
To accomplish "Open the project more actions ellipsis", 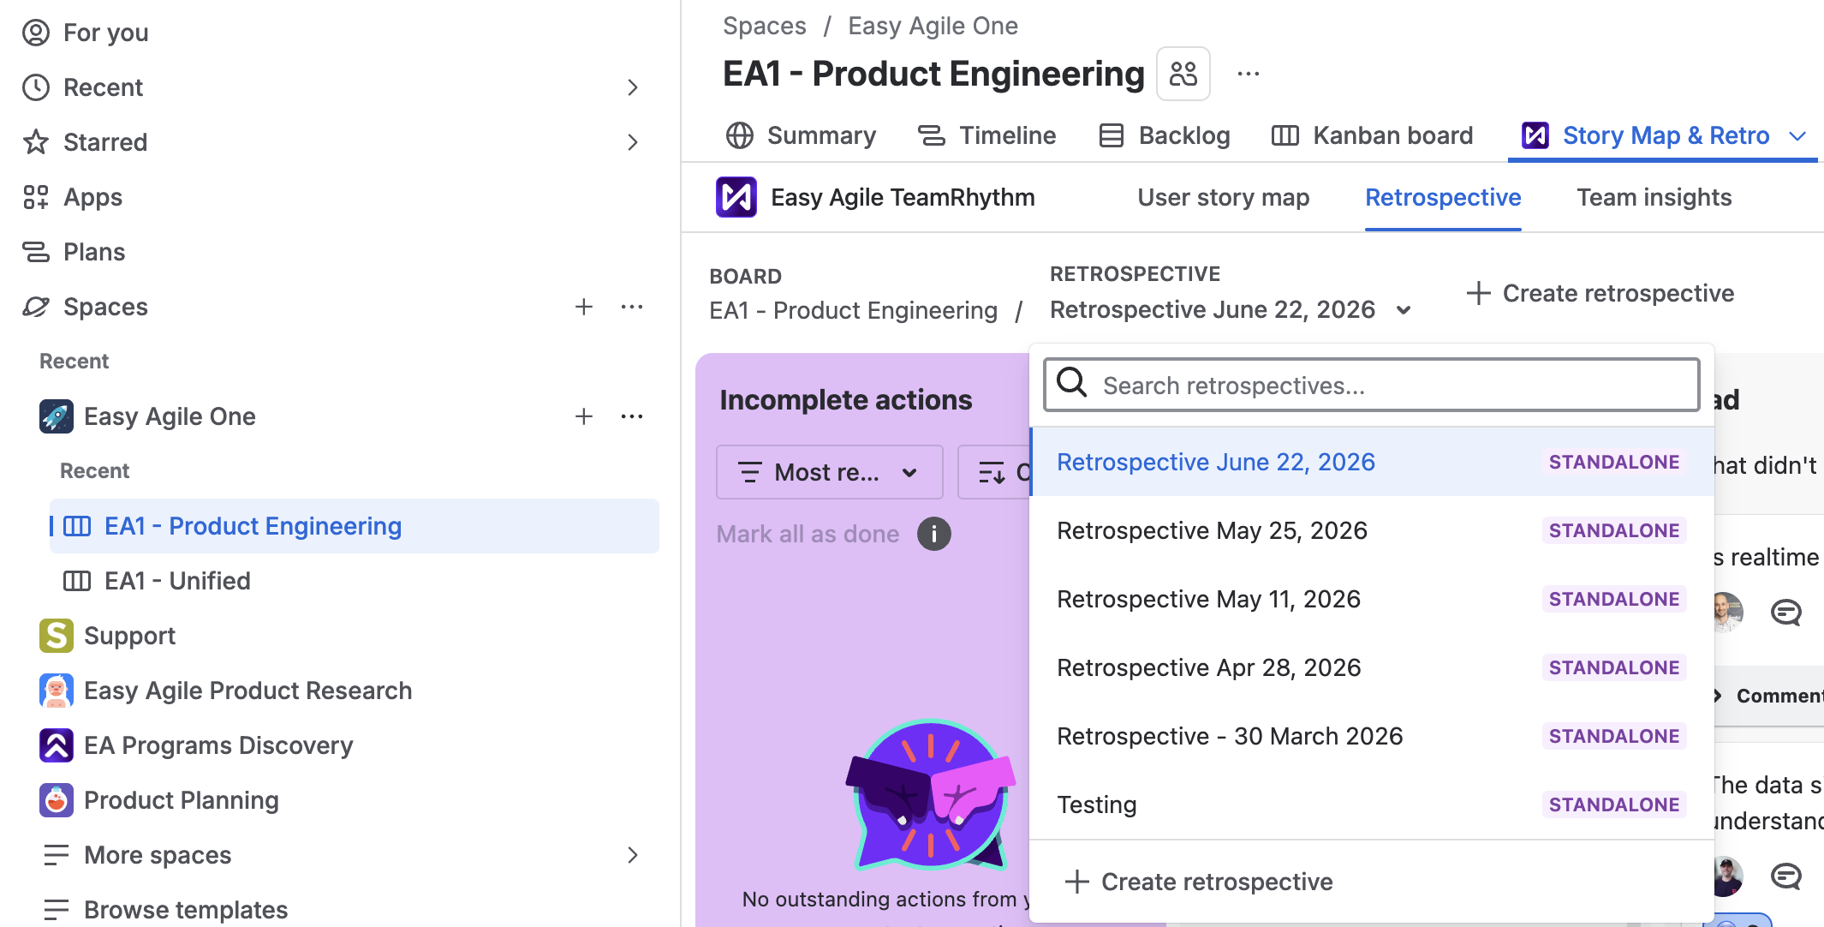I will click(1249, 74).
